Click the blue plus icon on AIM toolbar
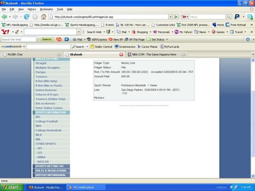This screenshot has height=191, width=255. click(x=67, y=39)
